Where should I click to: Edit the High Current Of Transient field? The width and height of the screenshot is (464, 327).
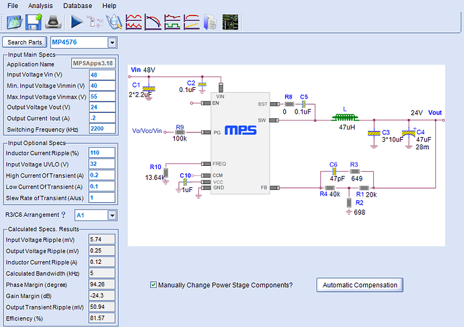coord(102,175)
